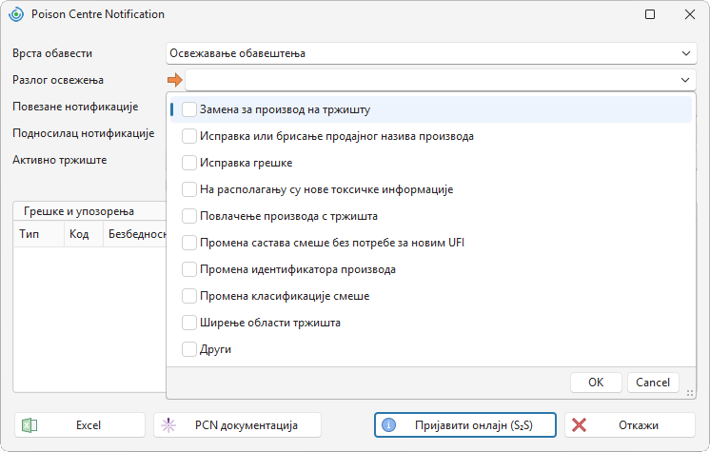Check 'Промена састава смеше без потребе за новим UFI'
The height and width of the screenshot is (452, 710).
pos(189,243)
